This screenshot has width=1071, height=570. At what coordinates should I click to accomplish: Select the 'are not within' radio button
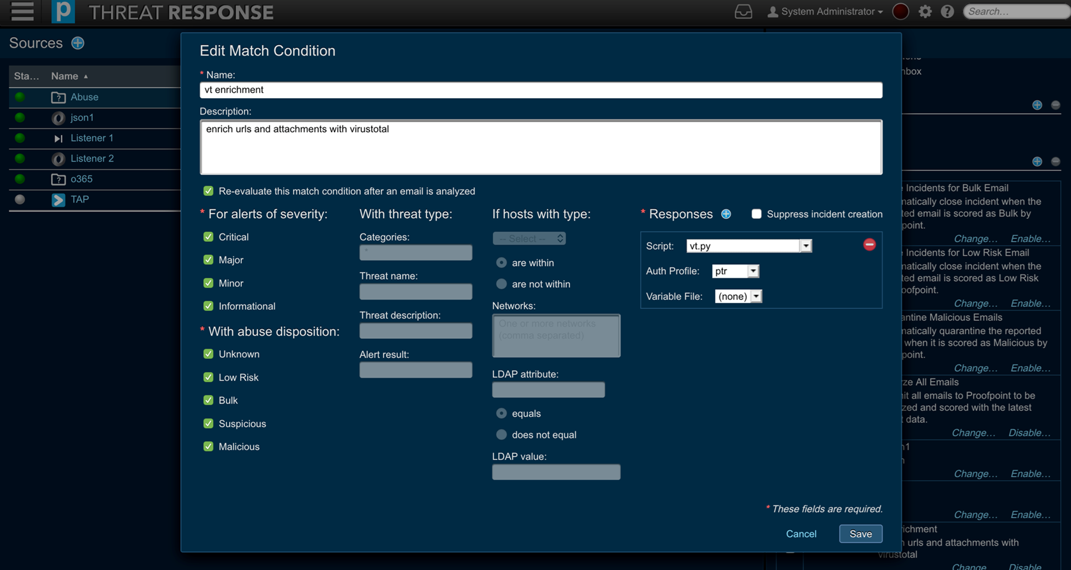501,284
